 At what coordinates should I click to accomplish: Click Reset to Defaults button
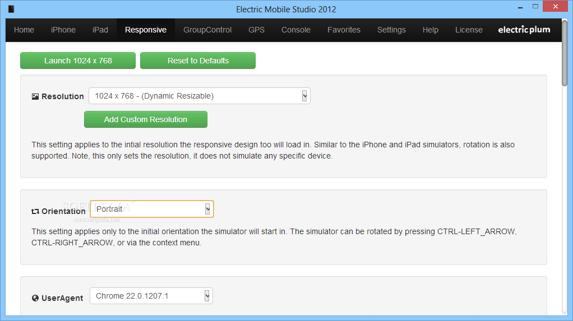pyautogui.click(x=198, y=61)
